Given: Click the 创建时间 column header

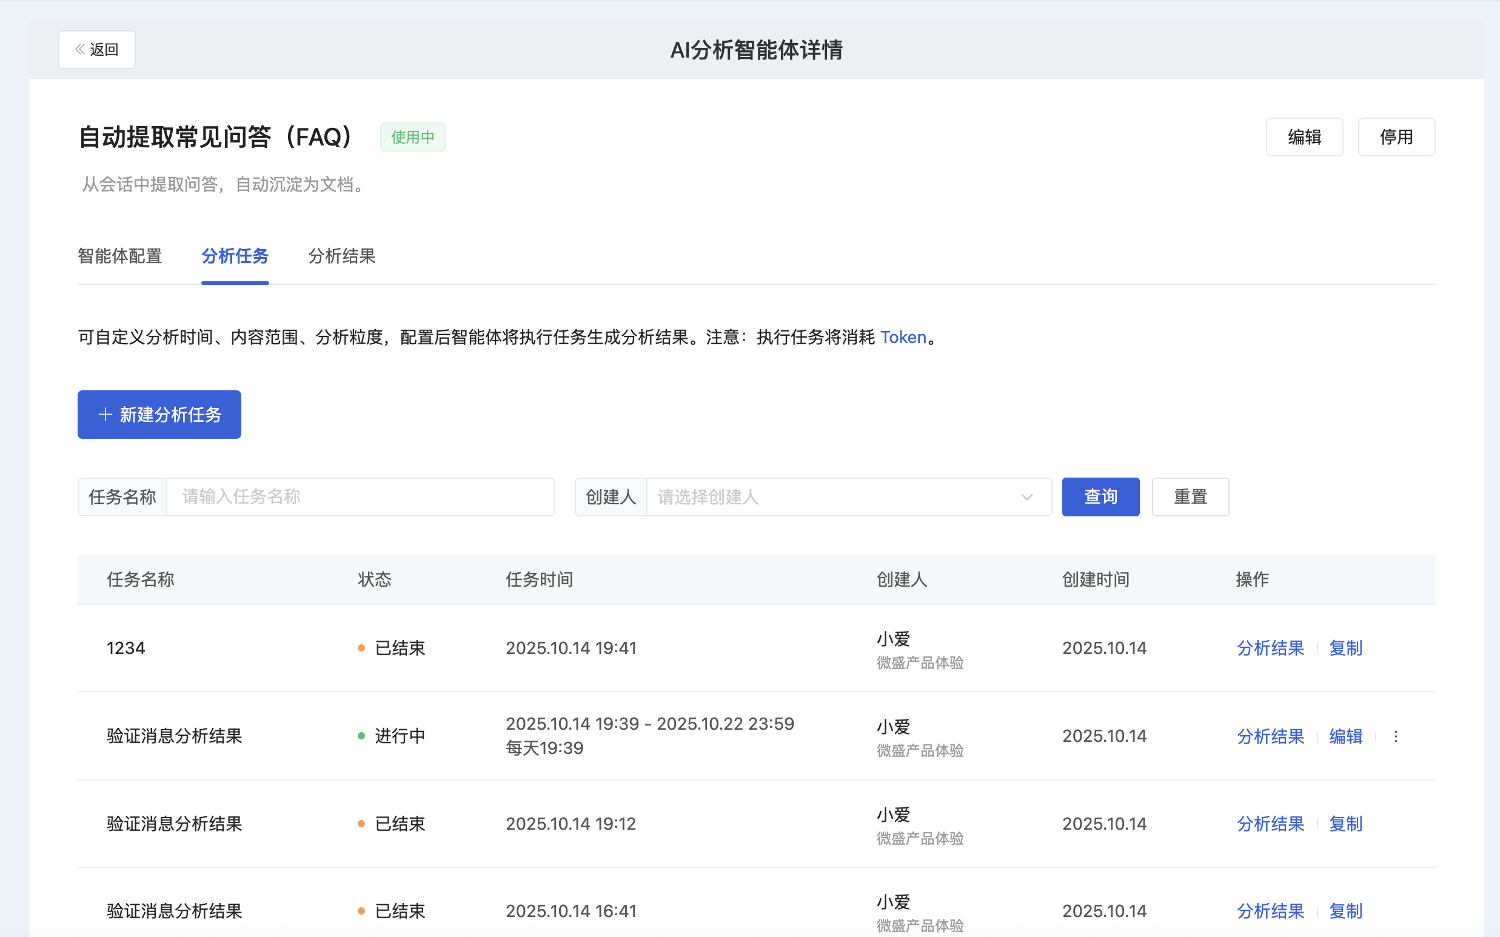Looking at the screenshot, I should pyautogui.click(x=1096, y=579).
